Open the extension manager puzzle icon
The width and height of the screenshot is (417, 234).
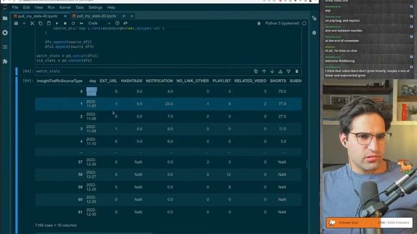(x=5, y=61)
